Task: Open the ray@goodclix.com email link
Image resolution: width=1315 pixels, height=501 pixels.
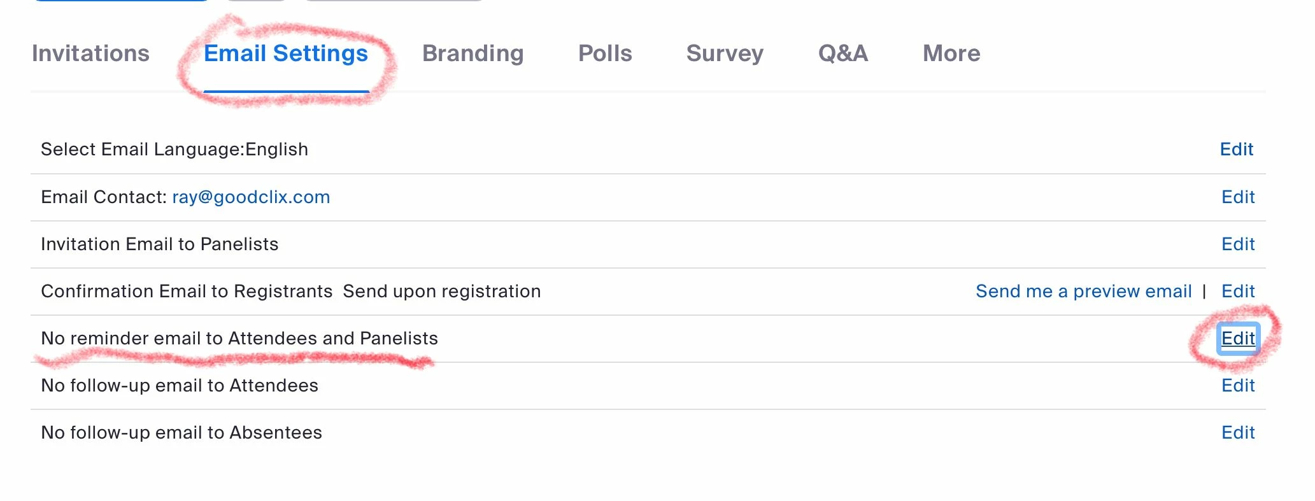Action: coord(251,197)
